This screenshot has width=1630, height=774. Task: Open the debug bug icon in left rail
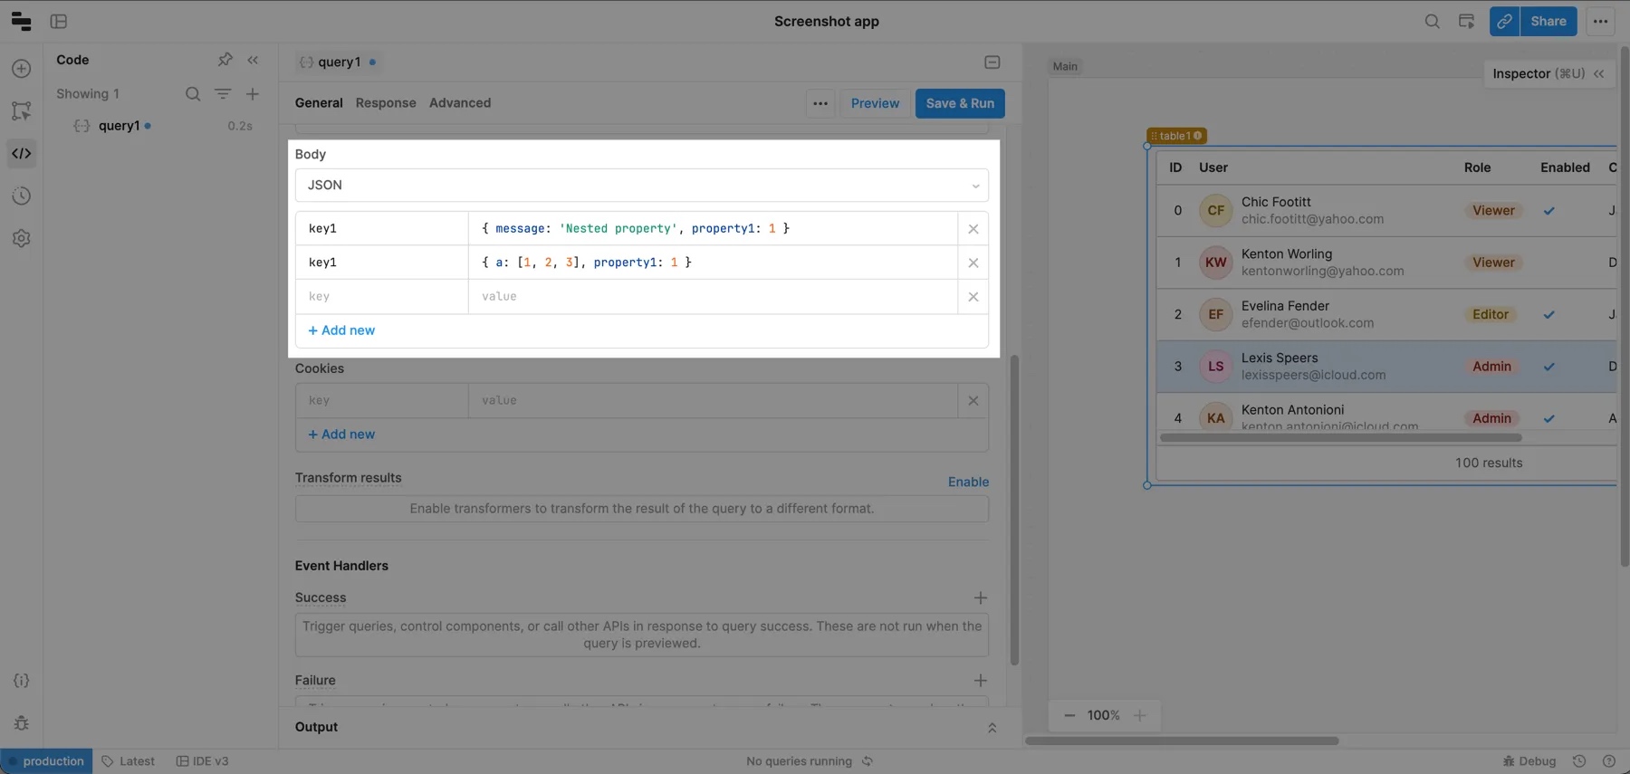[x=22, y=722]
